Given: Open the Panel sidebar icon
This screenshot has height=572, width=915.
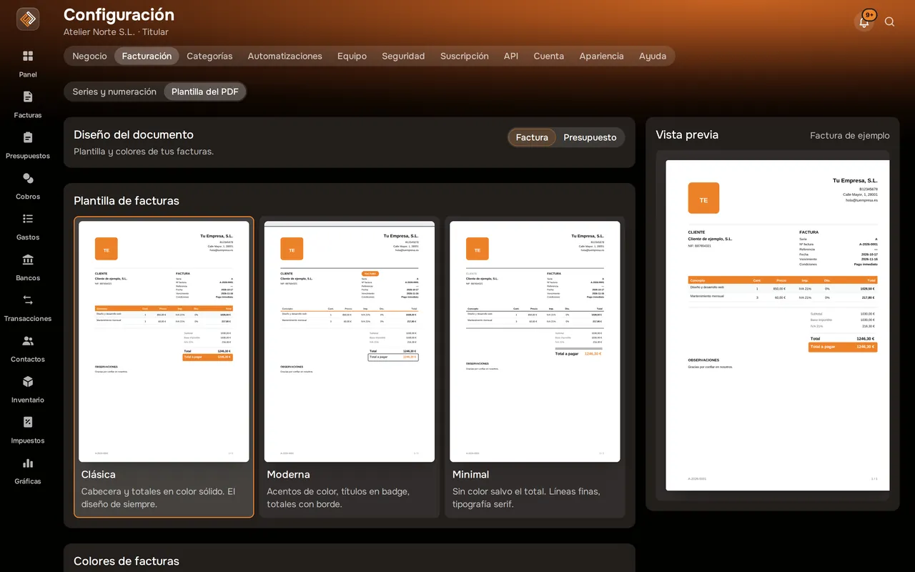Looking at the screenshot, I should click(28, 56).
